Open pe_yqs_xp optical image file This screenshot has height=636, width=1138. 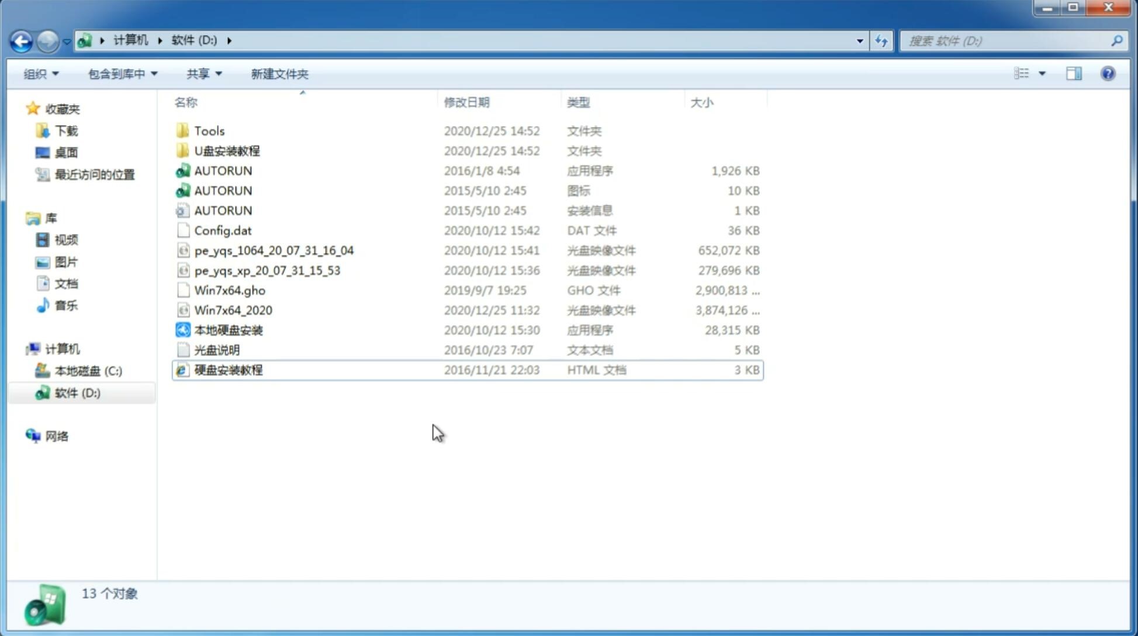click(x=267, y=269)
